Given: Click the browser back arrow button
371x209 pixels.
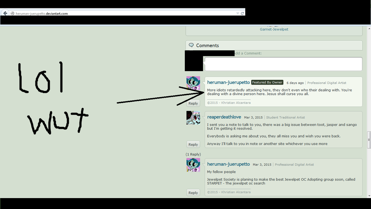Looking at the screenshot, I should click(5, 13).
